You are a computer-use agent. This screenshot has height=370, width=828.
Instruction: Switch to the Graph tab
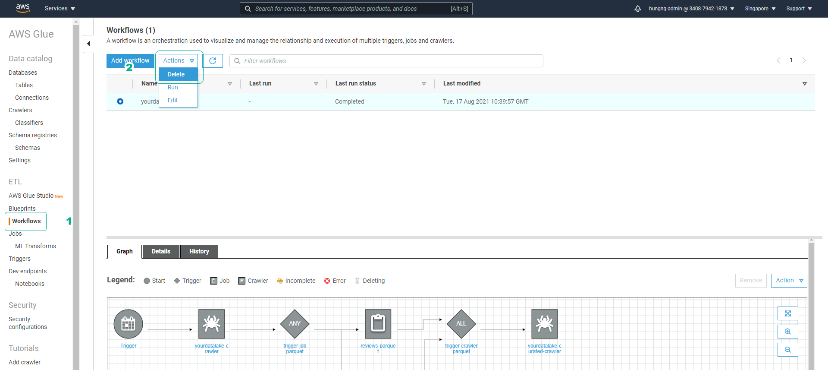pyautogui.click(x=125, y=251)
